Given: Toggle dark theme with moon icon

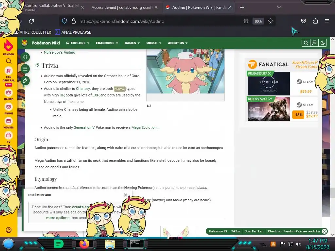Looking at the screenshot, I should click(323, 43).
